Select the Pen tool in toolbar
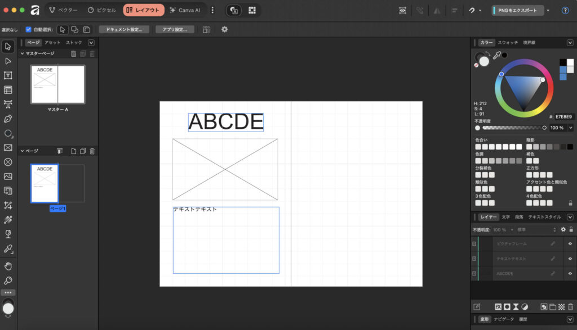The image size is (577, 330). pos(8,119)
